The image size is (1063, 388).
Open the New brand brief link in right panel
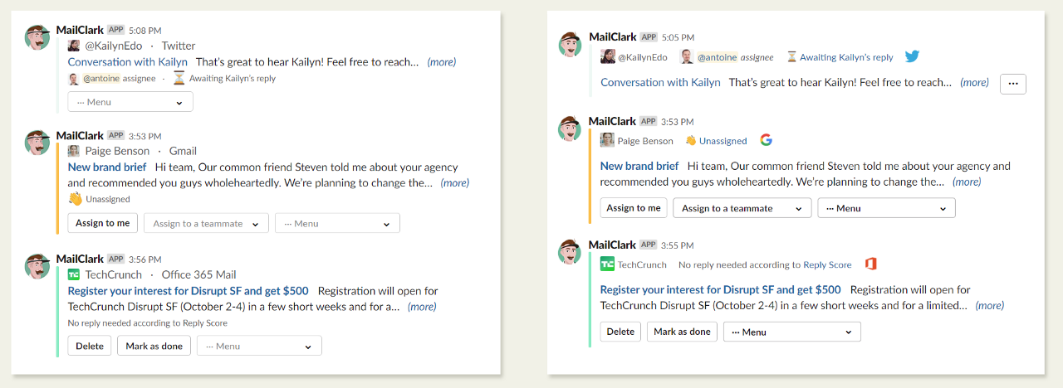[x=639, y=166]
